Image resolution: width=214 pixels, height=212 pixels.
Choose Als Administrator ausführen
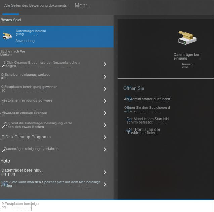[x=147, y=99]
